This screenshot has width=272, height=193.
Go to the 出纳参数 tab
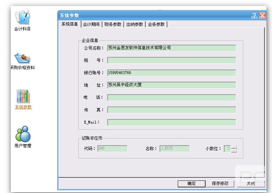[x=134, y=24]
